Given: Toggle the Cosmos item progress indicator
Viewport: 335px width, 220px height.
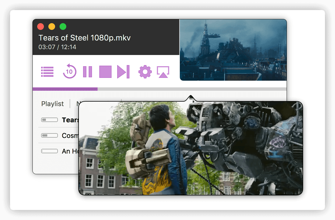Looking at the screenshot, I should coord(49,135).
